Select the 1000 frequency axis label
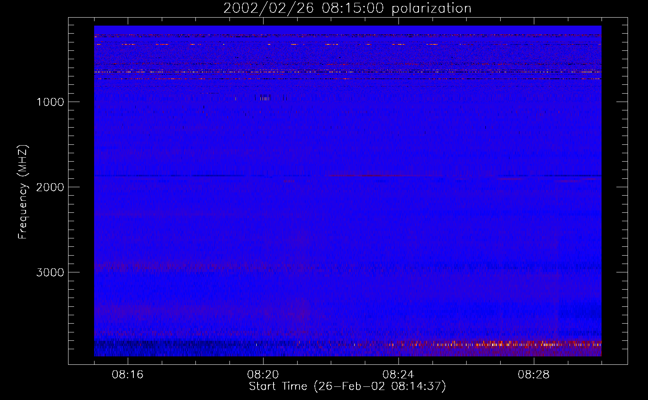The width and height of the screenshot is (648, 400). (x=50, y=102)
